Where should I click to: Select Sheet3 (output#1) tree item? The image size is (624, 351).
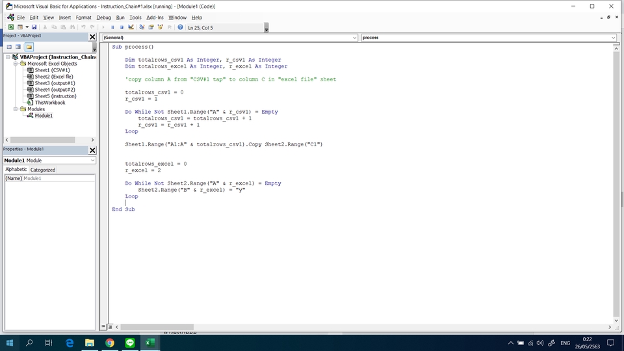pyautogui.click(x=55, y=83)
